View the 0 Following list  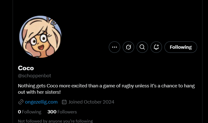point(30,112)
